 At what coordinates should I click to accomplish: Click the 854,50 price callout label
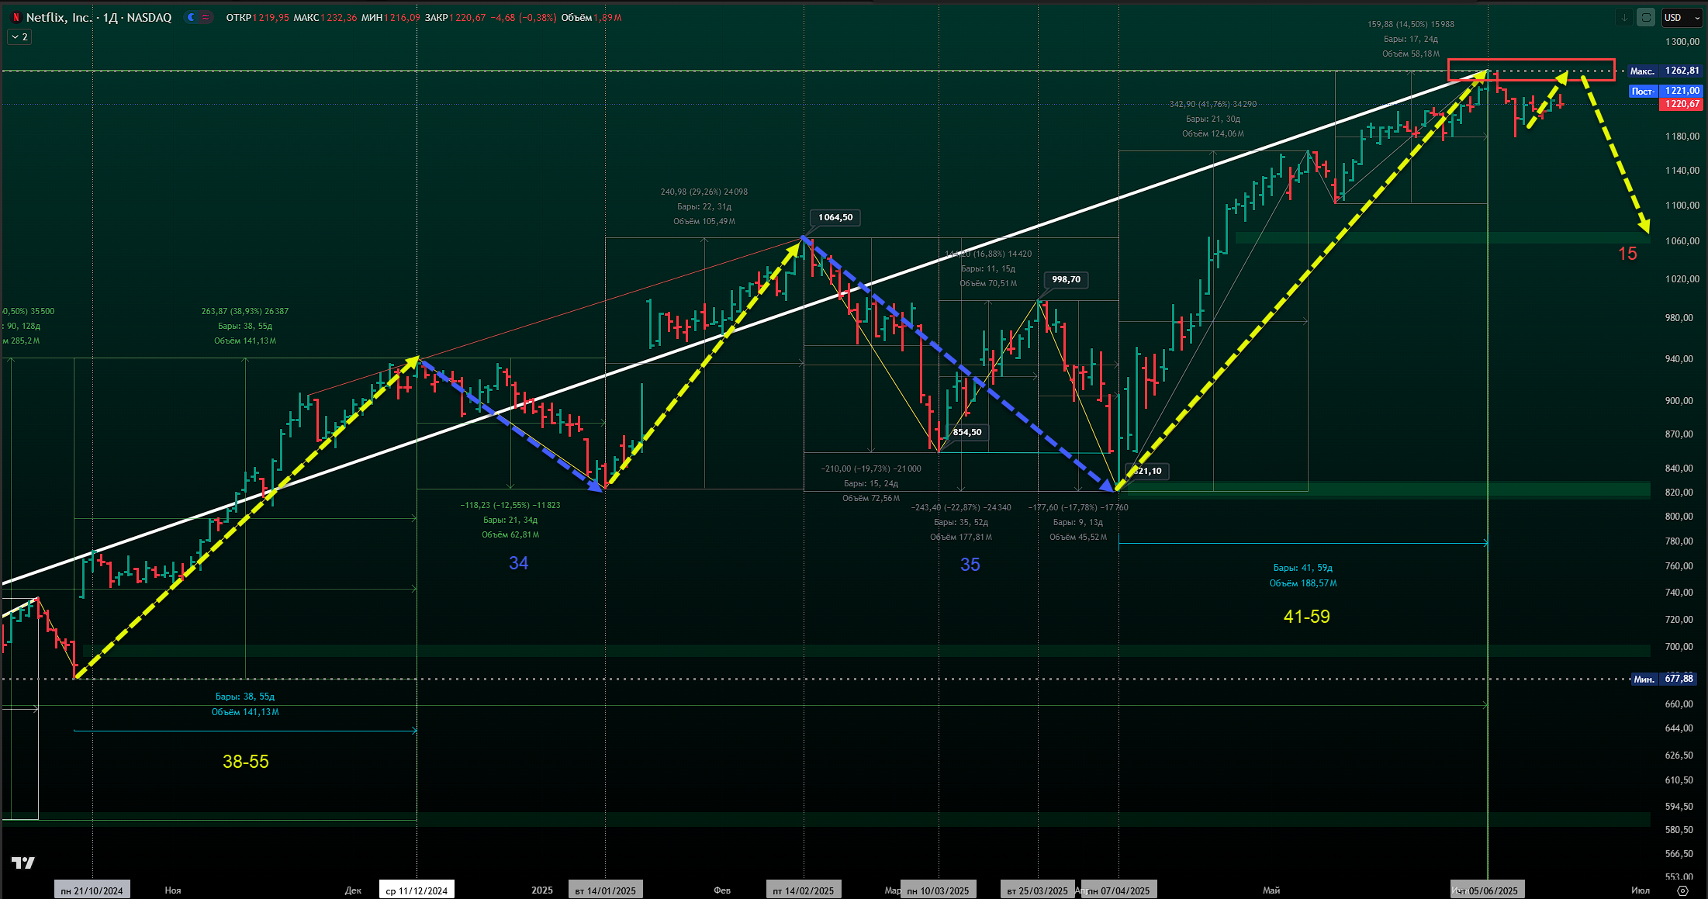click(967, 432)
